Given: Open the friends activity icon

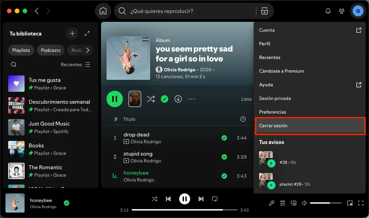Looking at the screenshot, I should click(x=341, y=11).
